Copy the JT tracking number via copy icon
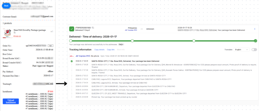The width and height of the screenshot is (259, 111). 93,27
